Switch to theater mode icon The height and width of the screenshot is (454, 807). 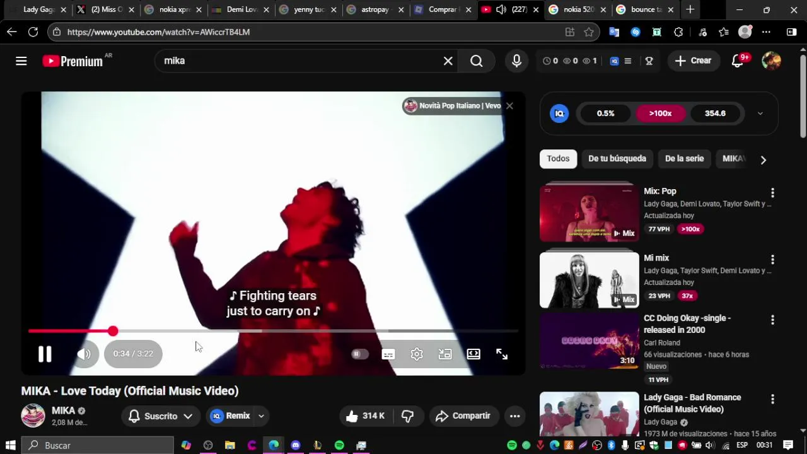tap(473, 354)
